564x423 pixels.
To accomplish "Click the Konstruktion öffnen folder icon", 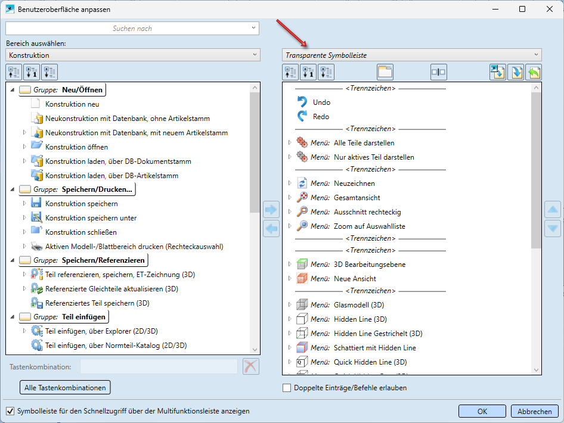I will (36, 147).
